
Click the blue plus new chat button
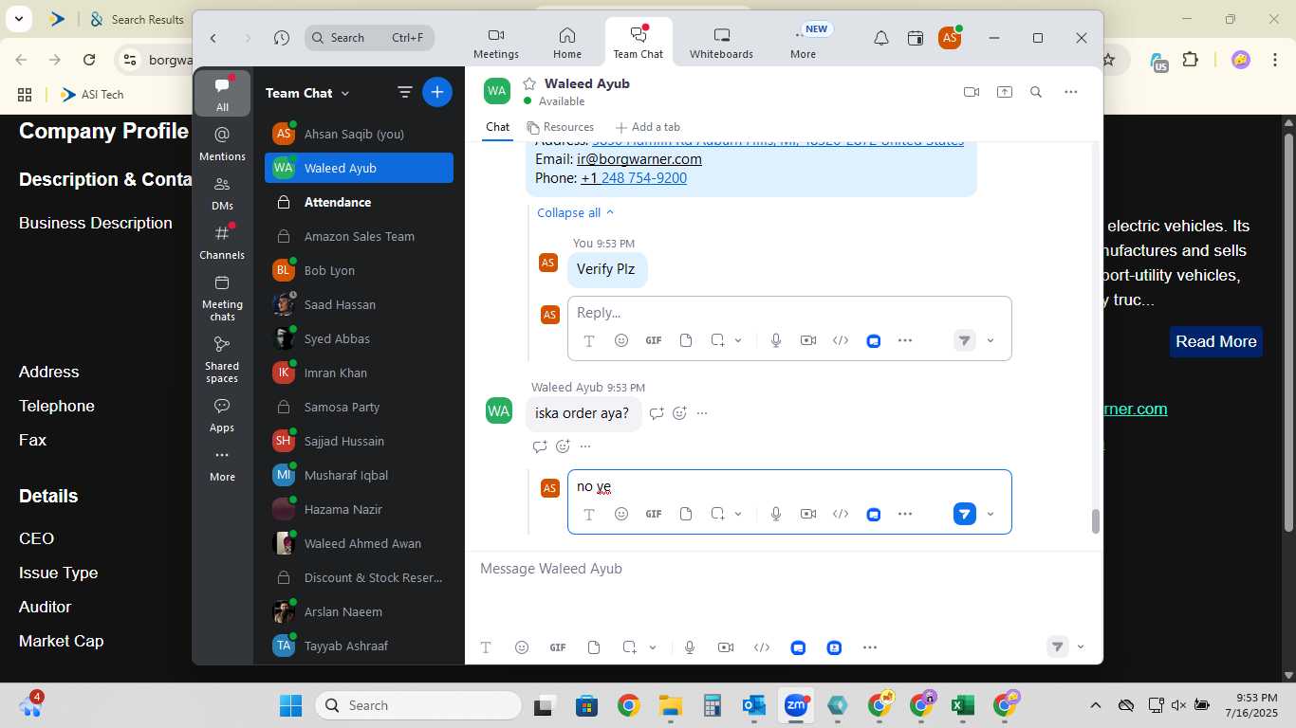pos(436,92)
